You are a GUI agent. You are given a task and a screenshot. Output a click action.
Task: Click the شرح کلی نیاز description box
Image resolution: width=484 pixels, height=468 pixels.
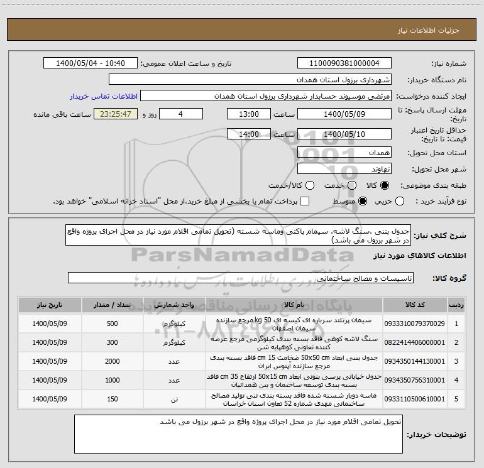click(x=238, y=236)
